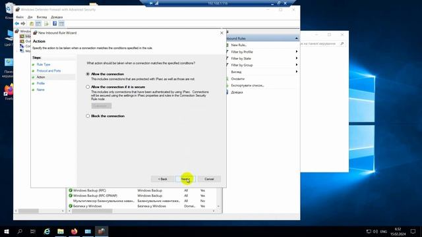
Task: Open Help from the blue question-mark toolbar icon
Action: pos(55,24)
